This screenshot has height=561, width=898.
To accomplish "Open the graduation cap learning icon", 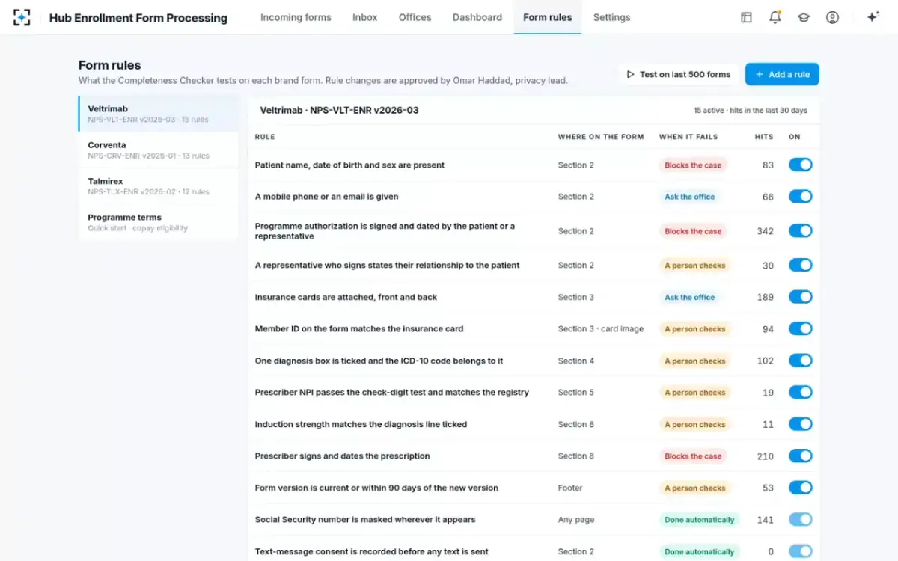I will tap(804, 17).
